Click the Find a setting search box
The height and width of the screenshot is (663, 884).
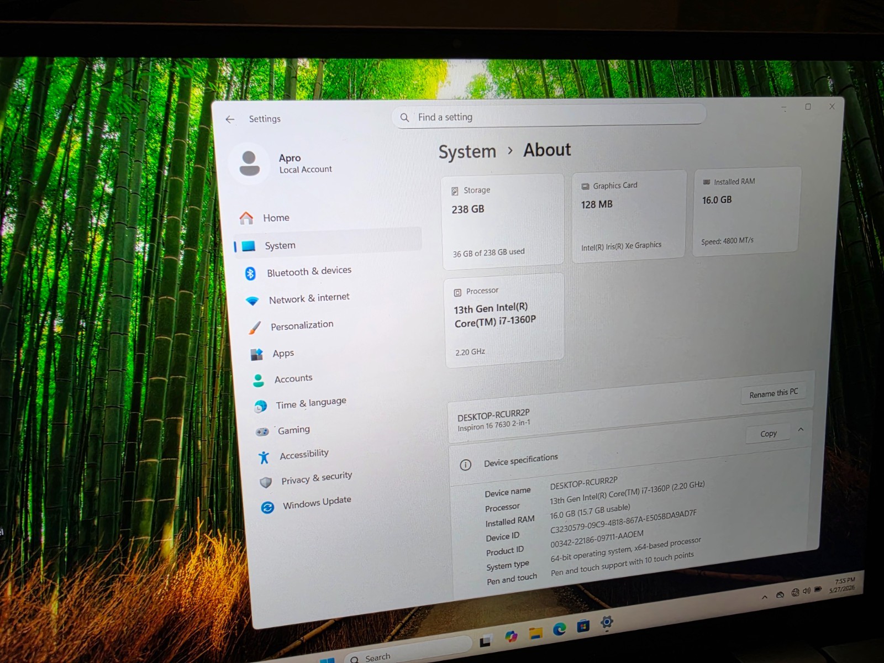(549, 116)
